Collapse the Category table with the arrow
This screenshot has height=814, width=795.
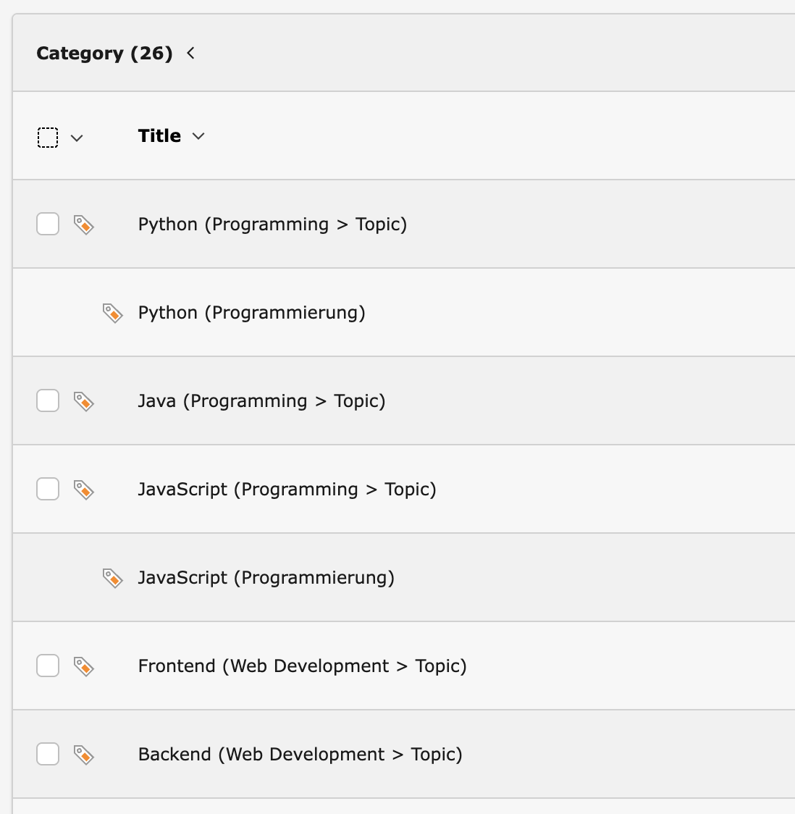pyautogui.click(x=190, y=53)
